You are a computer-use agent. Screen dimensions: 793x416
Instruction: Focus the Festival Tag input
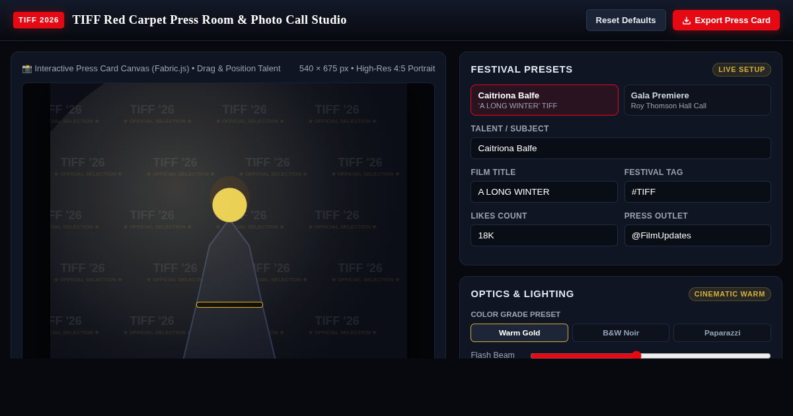tap(697, 192)
